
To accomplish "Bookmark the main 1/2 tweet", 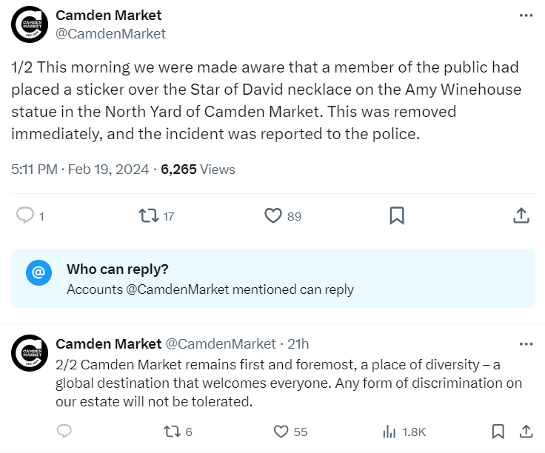I will tap(397, 215).
